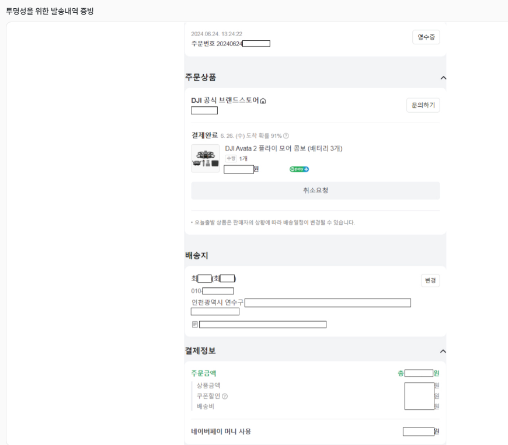The height and width of the screenshot is (445, 508).
Task: Click the 배송비 row label
Action: 206,406
